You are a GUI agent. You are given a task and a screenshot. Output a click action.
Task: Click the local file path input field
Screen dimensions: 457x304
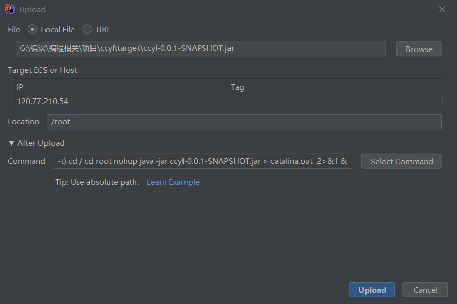pyautogui.click(x=201, y=48)
